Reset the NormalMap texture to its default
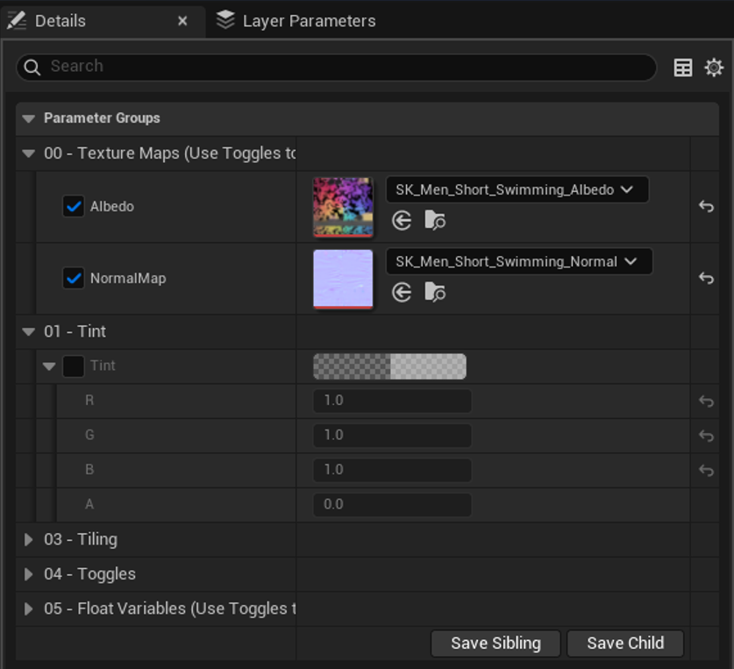This screenshot has width=734, height=669. pos(706,279)
